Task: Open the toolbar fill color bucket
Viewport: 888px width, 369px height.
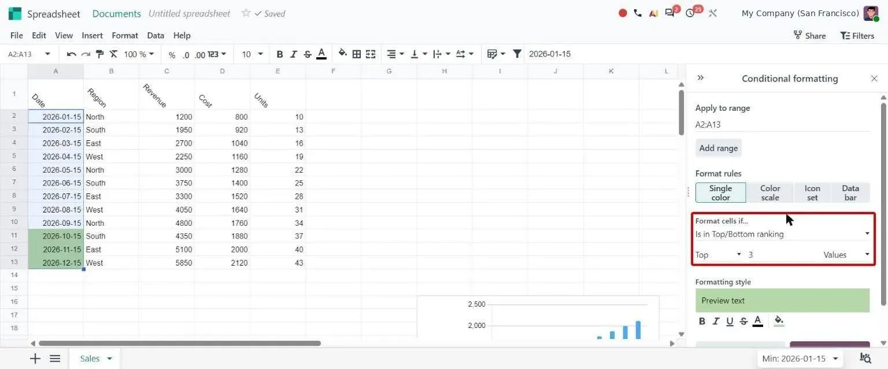Action: pos(343,54)
